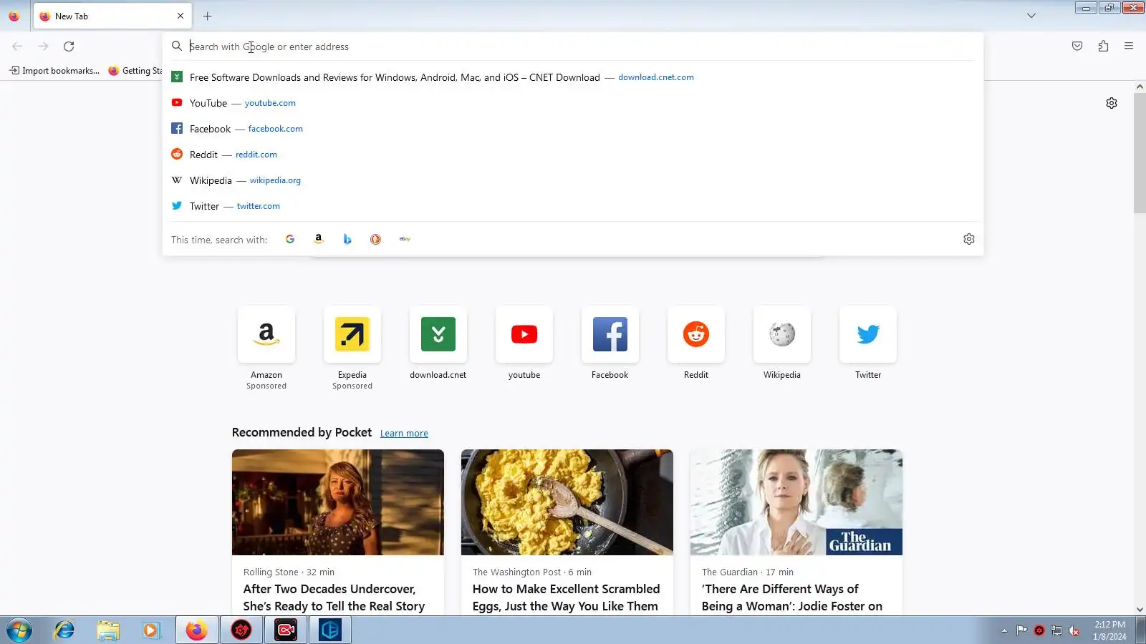Follow the Pocket Learn more link

point(404,434)
